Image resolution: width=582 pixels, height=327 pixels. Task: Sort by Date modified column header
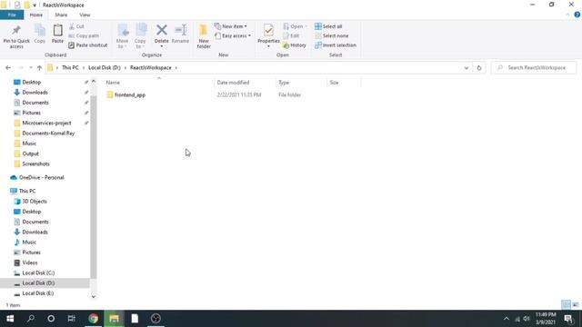[245, 83]
